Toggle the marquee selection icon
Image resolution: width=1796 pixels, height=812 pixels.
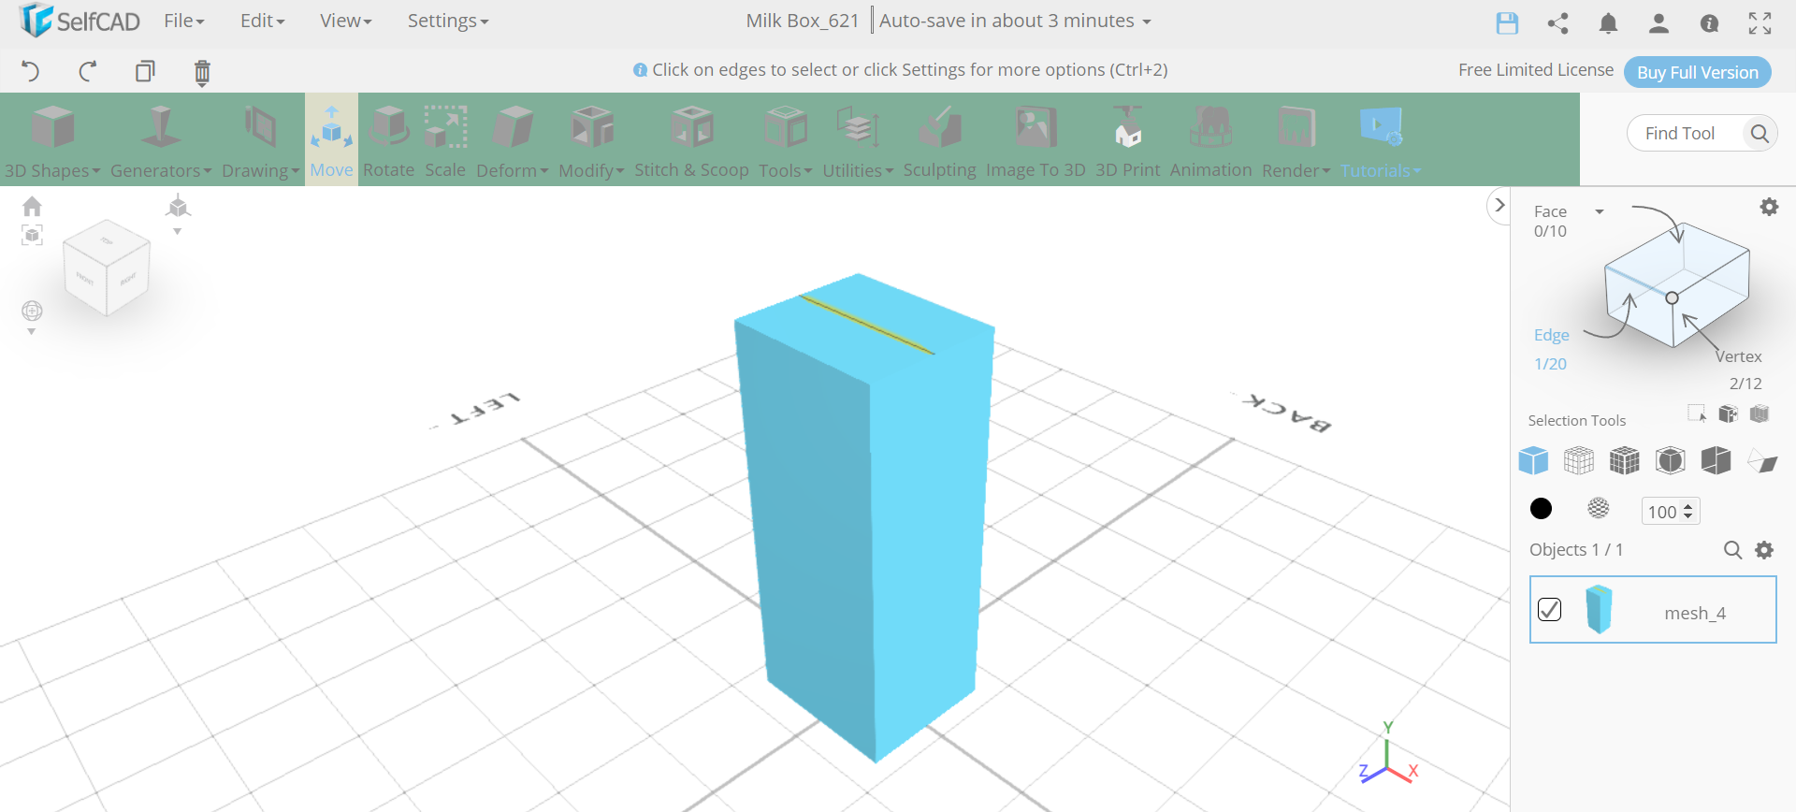pyautogui.click(x=1697, y=413)
